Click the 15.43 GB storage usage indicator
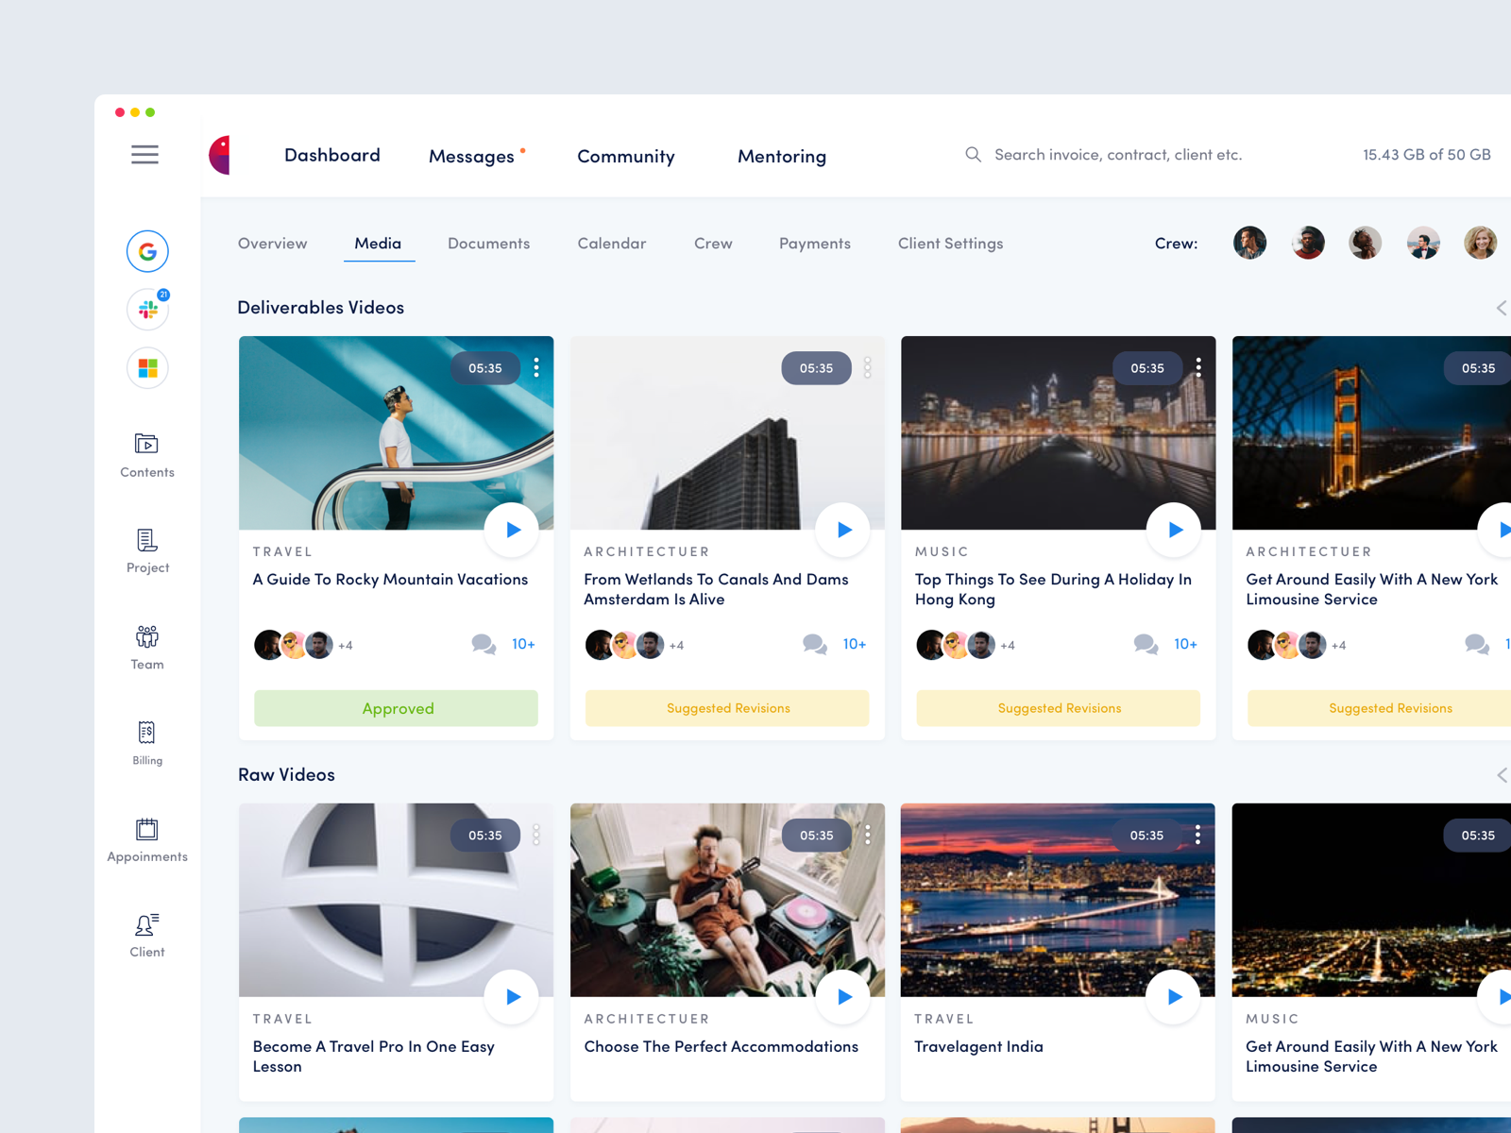Image resolution: width=1511 pixels, height=1133 pixels. (1426, 155)
